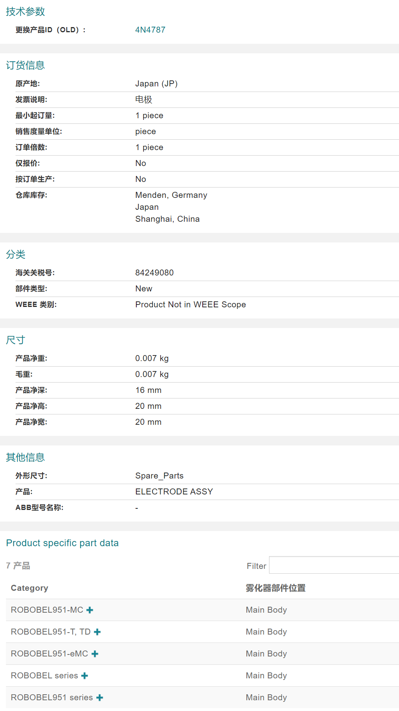The image size is (399, 711).
Task: Expand ROBOBEL951-MC with its plus icon
Action: pos(90,610)
